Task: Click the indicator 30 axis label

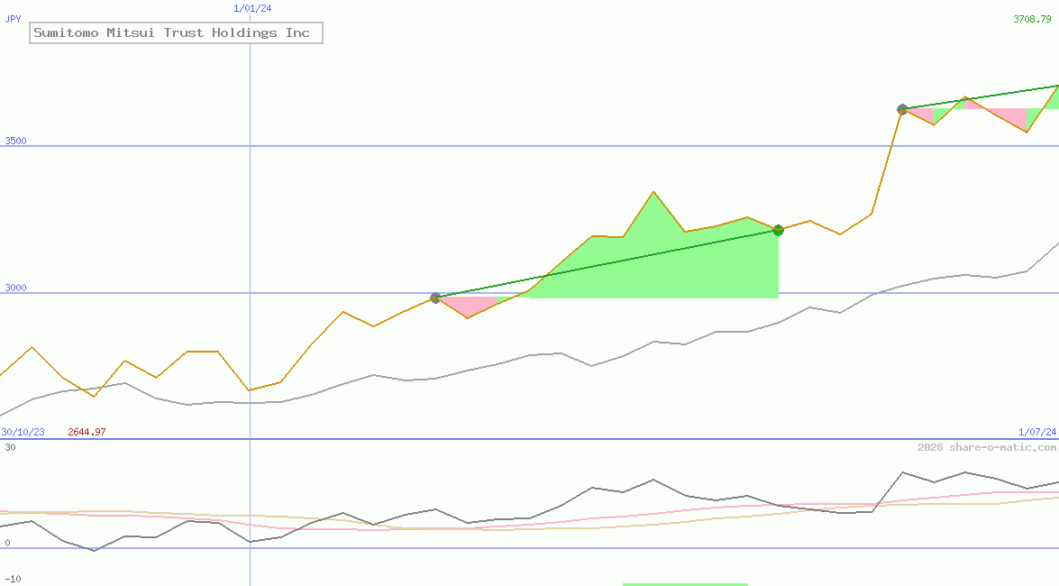Action: [10, 447]
